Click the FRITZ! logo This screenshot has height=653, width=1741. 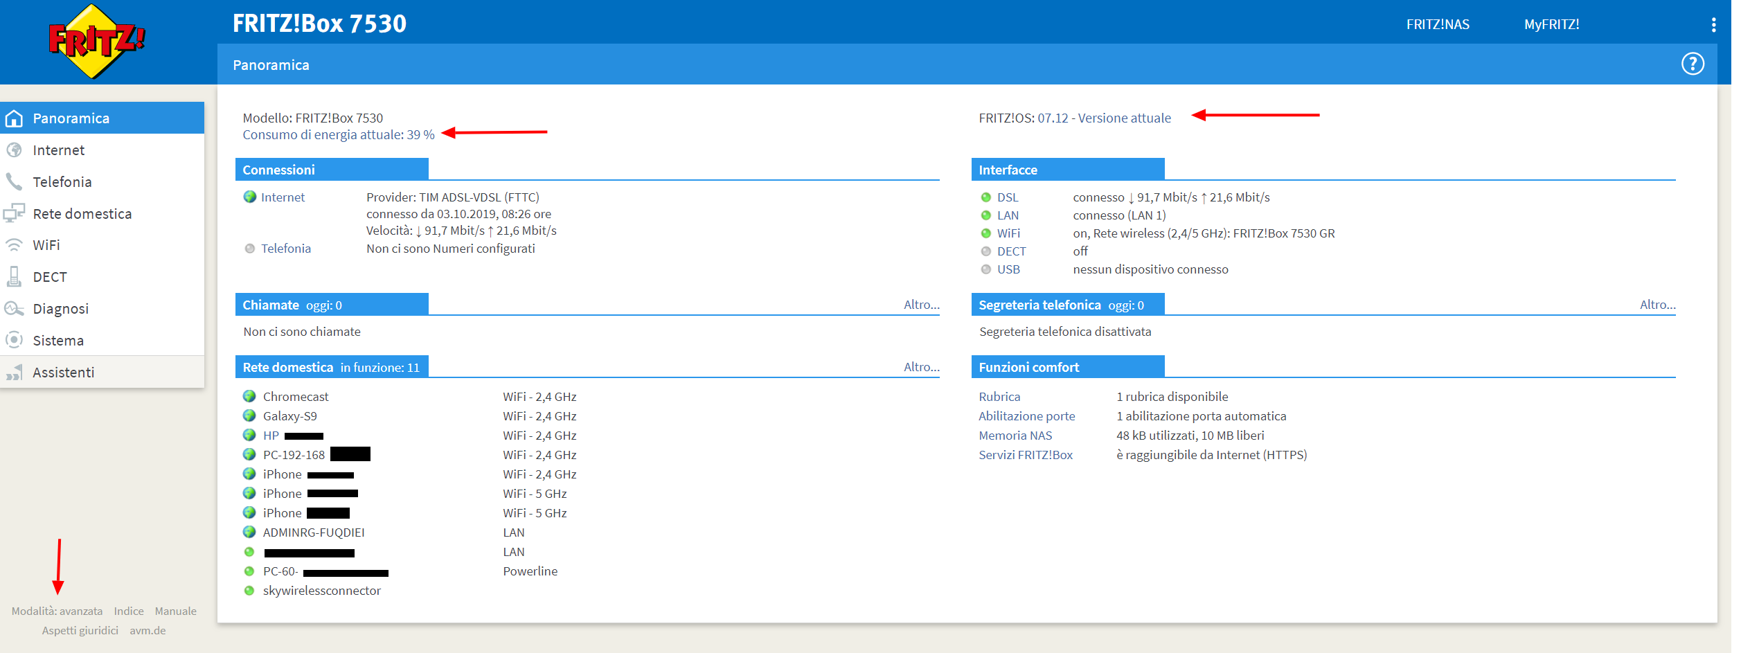96,42
